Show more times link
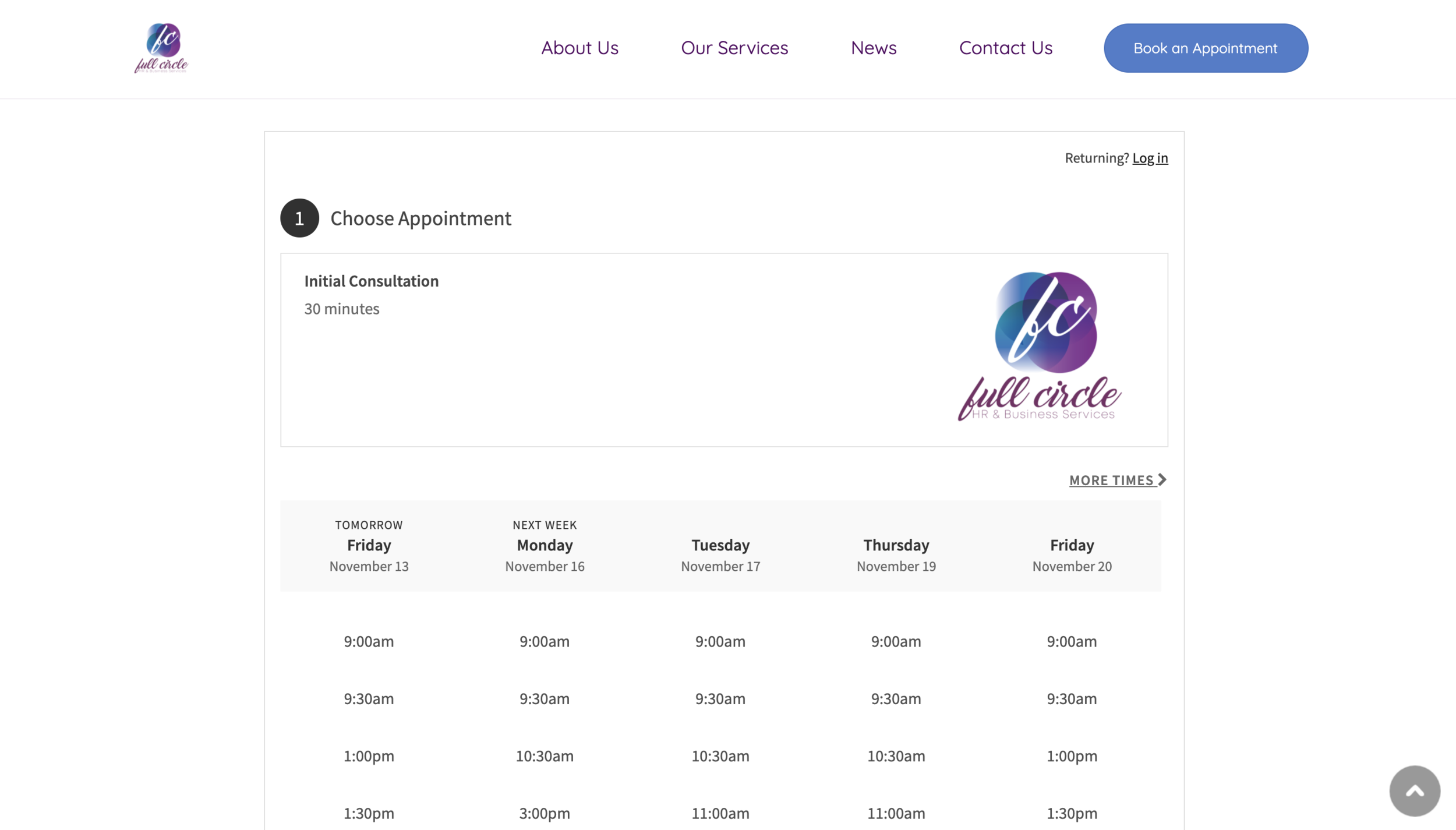This screenshot has height=830, width=1456. (1118, 480)
